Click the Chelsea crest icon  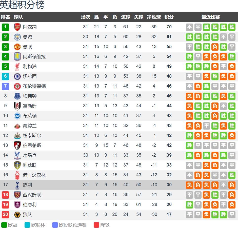[x=17, y=76]
